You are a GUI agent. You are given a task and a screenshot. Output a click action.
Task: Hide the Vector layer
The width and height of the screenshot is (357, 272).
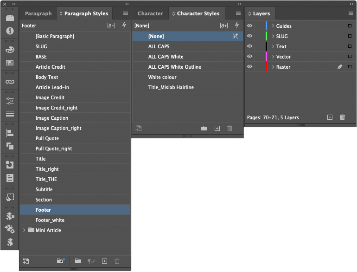250,56
